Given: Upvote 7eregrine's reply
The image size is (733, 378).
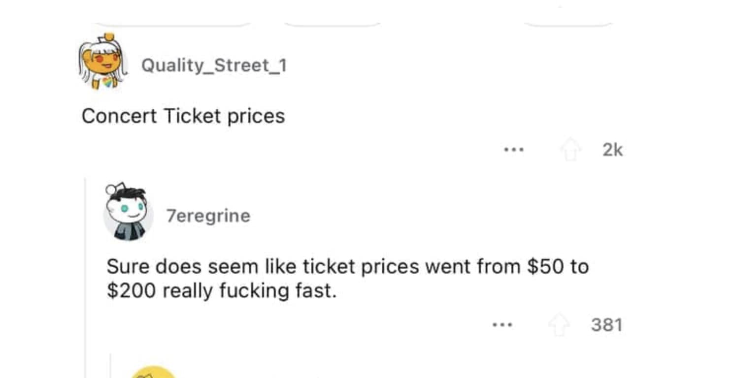Looking at the screenshot, I should pos(559,325).
